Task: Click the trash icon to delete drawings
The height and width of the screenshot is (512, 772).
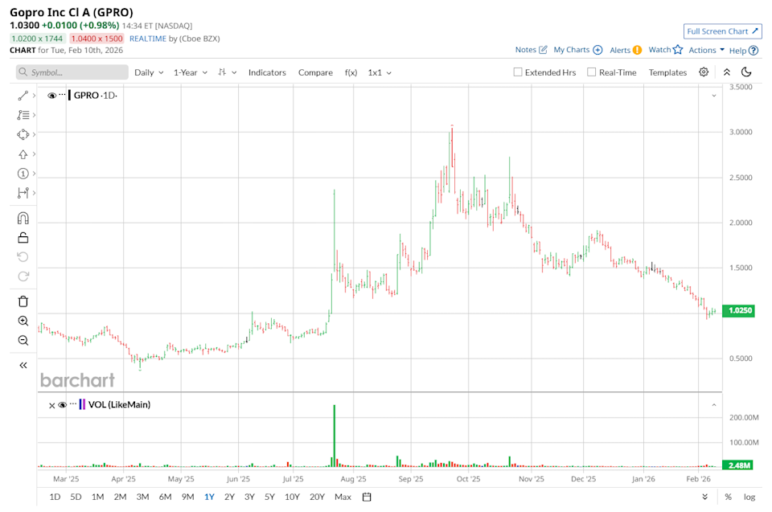Action: coord(23,300)
